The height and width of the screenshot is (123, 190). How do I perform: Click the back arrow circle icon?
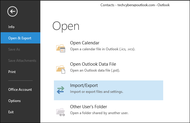(12, 12)
